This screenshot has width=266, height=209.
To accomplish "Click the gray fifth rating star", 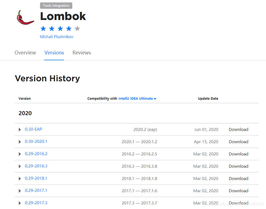I will [77, 28].
